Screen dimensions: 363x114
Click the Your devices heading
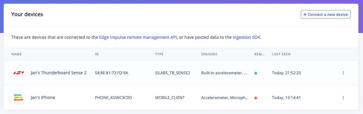pos(27,14)
